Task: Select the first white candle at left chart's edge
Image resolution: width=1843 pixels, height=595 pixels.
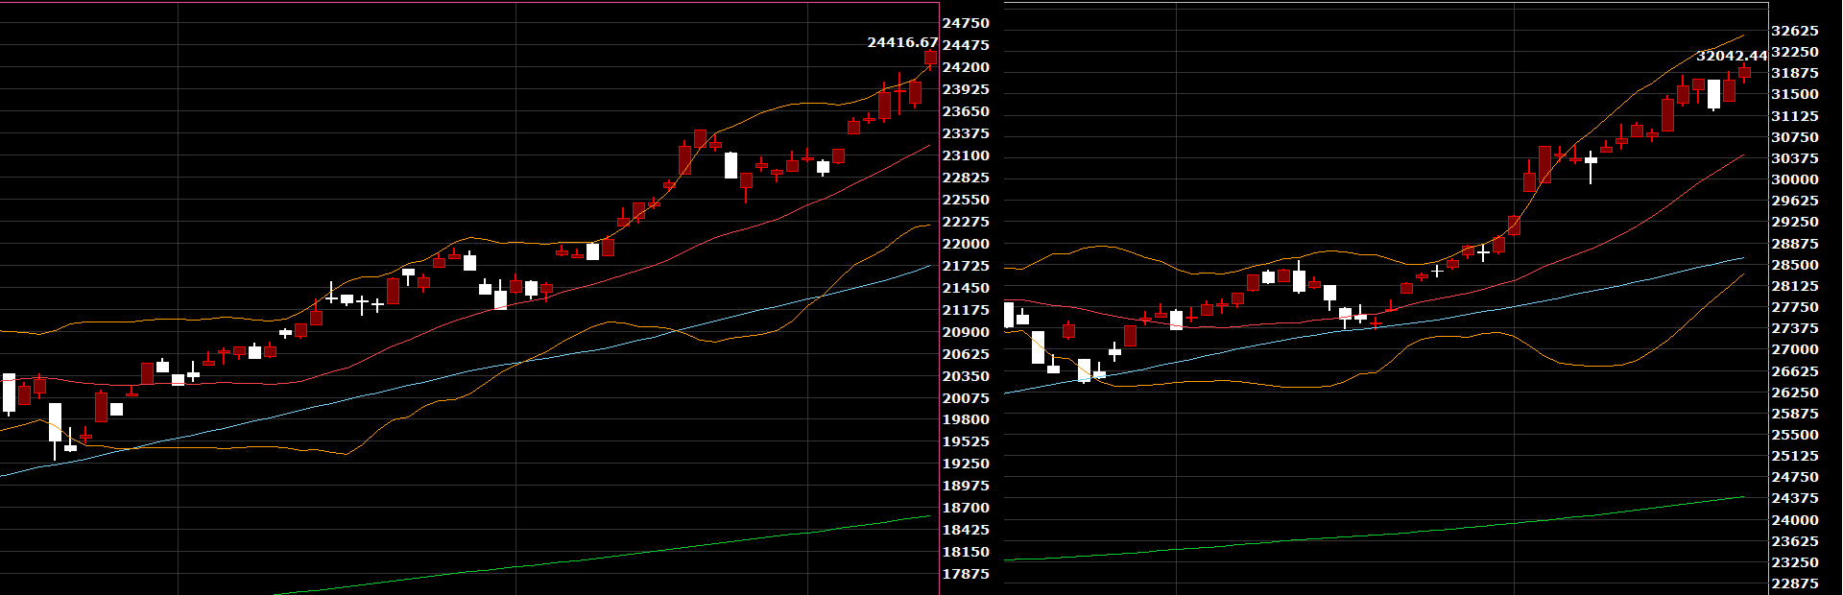Action: [x=9, y=393]
